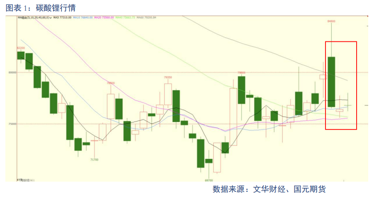Screen dimensions: 374x203
Task: Click the 71700 low price label
Action: [94, 159]
